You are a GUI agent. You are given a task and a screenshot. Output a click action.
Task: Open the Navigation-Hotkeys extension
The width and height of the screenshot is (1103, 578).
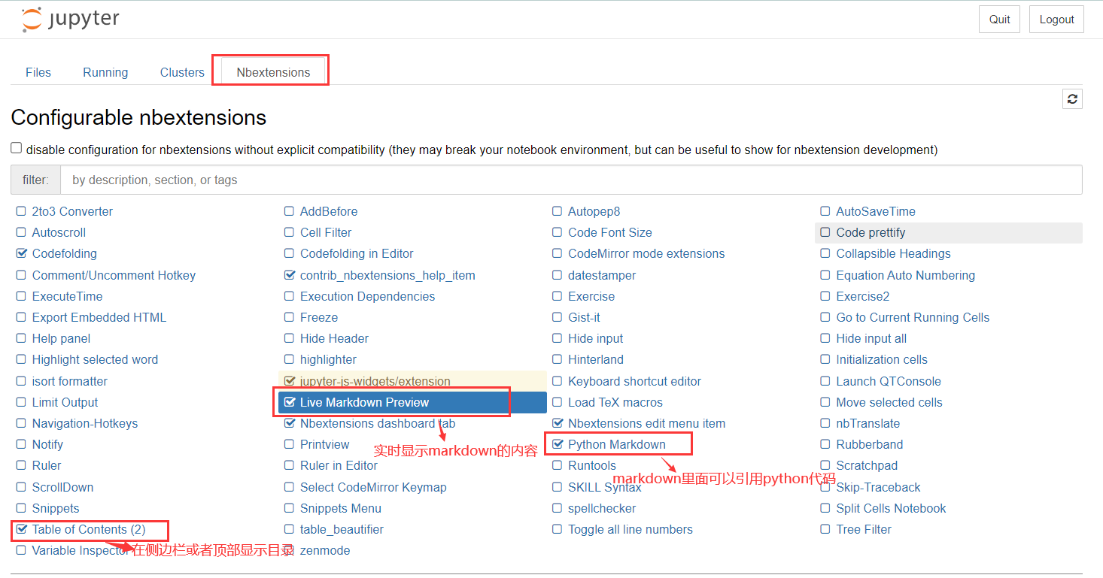coord(85,424)
